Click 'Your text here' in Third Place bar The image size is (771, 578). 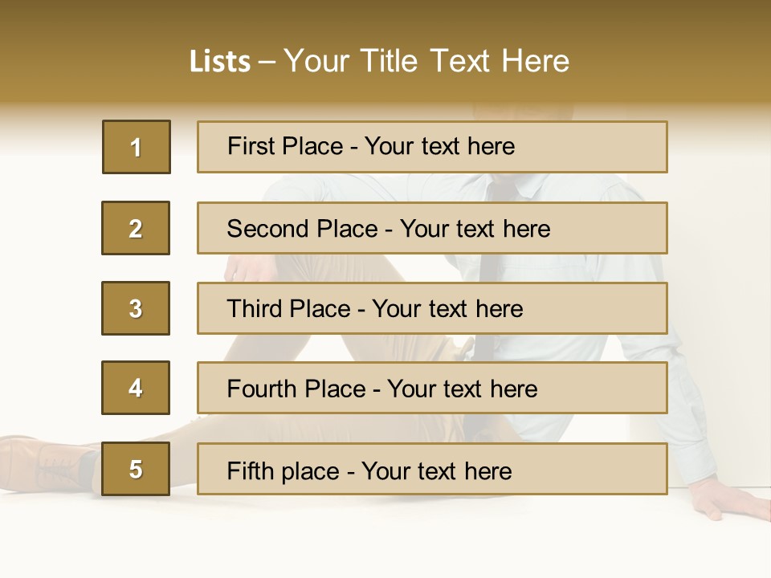tap(447, 308)
